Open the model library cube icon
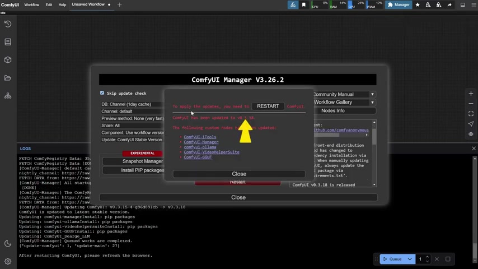 (8, 60)
